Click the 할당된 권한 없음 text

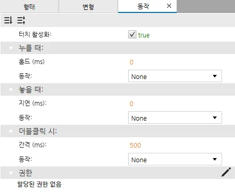tap(39, 184)
